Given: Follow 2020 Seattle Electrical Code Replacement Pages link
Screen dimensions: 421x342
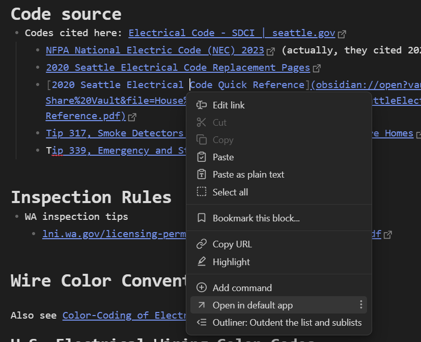Looking at the screenshot, I should [x=178, y=68].
